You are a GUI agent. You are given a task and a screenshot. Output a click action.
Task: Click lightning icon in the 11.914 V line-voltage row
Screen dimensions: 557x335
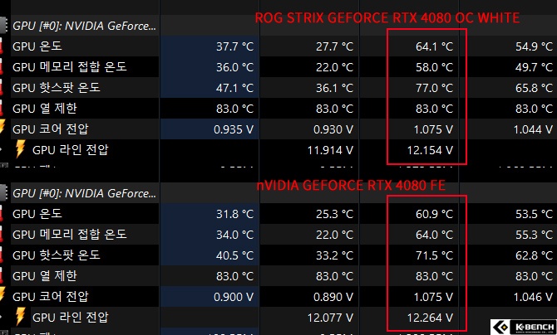(21, 149)
